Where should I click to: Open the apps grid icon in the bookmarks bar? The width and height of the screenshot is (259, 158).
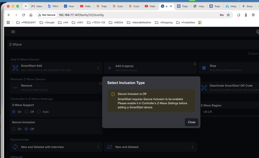pyautogui.click(x=8, y=23)
